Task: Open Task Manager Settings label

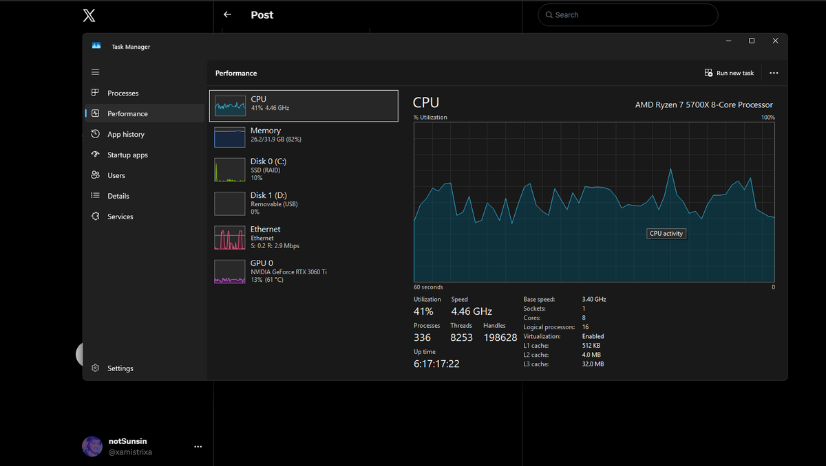Action: [x=120, y=368]
